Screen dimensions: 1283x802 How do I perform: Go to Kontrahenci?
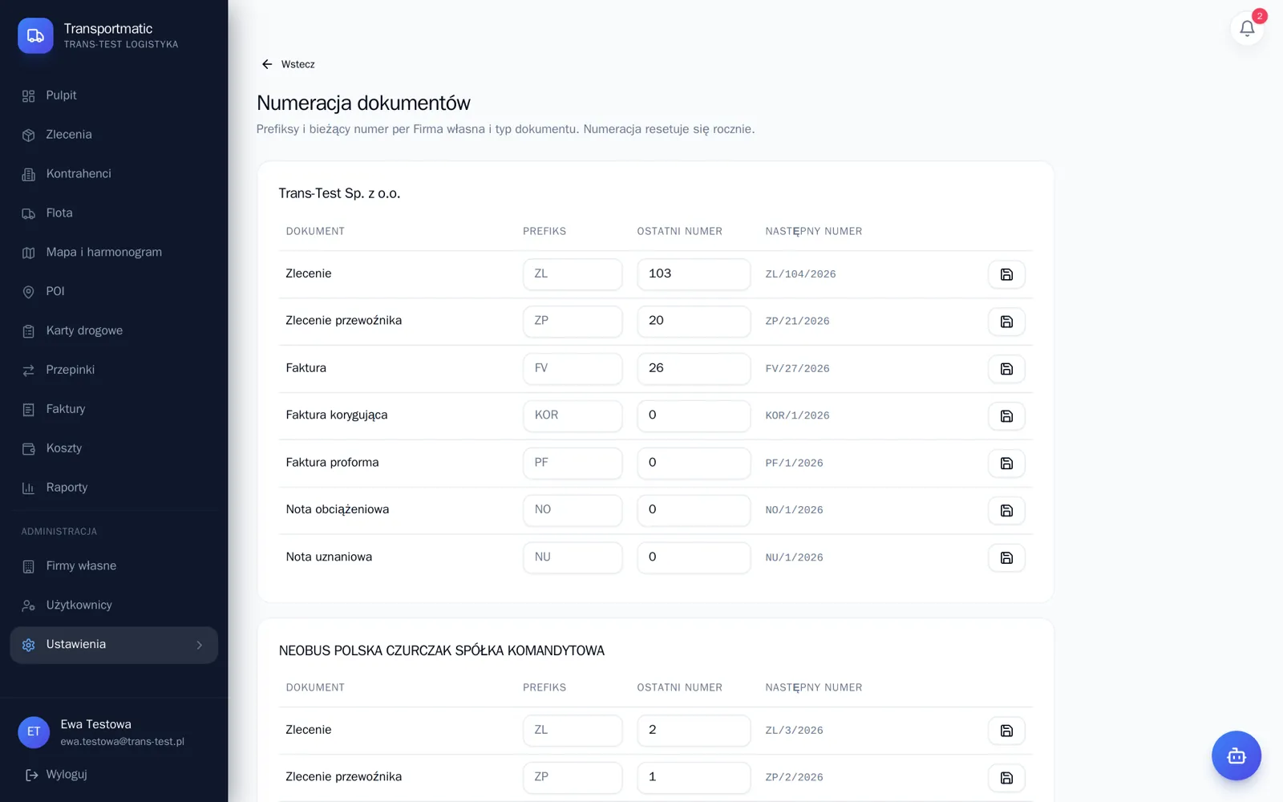click(x=114, y=174)
